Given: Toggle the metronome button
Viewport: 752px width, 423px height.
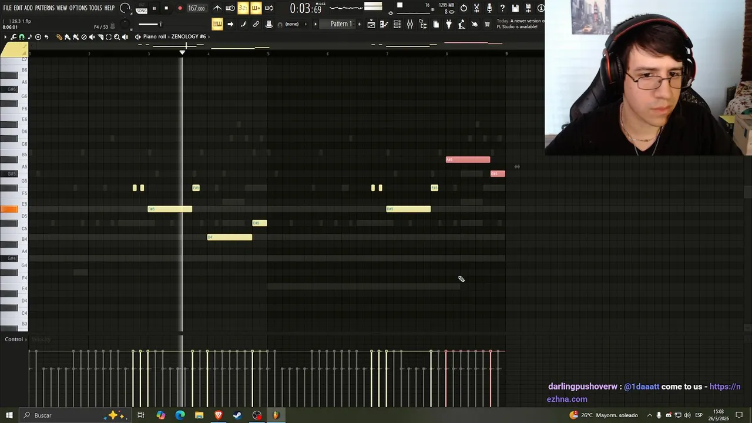Looking at the screenshot, I should click(x=217, y=8).
